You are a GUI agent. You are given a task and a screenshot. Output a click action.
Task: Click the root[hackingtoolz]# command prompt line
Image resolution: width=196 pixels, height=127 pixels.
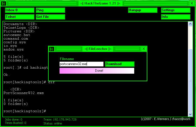point(25,111)
